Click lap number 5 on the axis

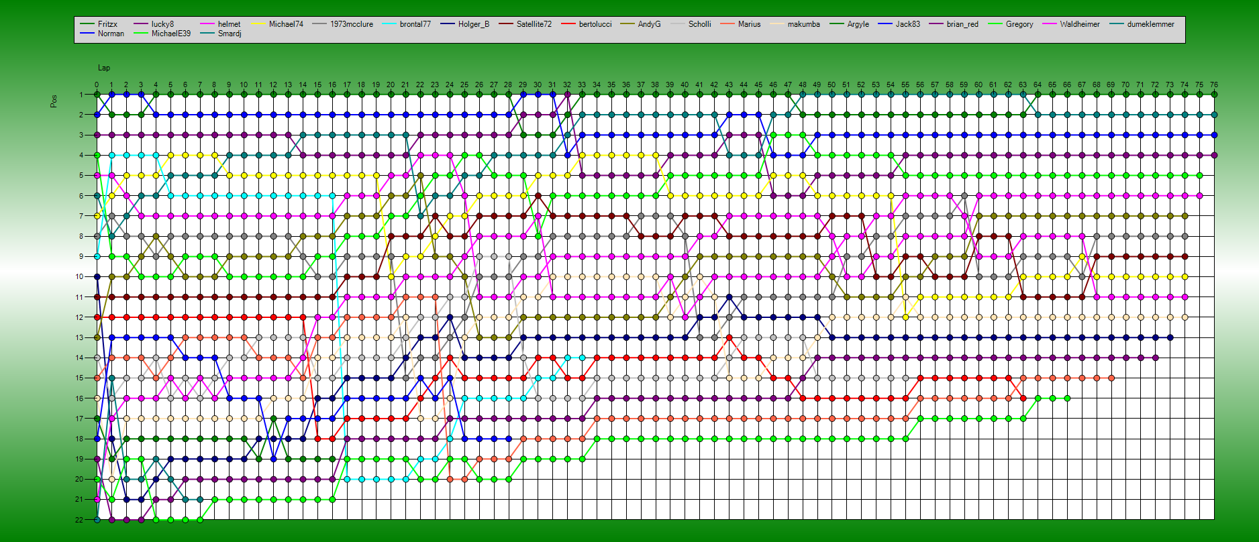tap(170, 85)
